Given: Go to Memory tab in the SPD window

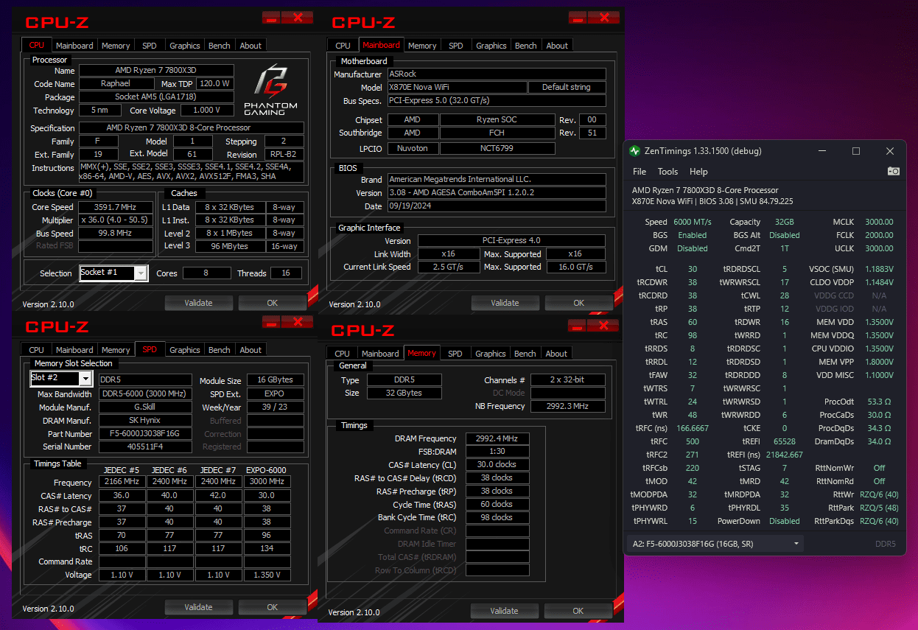Looking at the screenshot, I should tap(116, 350).
